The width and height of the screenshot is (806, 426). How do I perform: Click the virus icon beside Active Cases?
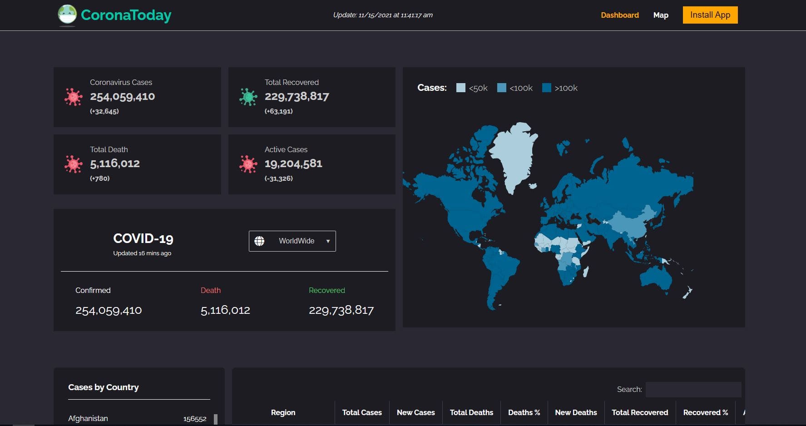248,164
